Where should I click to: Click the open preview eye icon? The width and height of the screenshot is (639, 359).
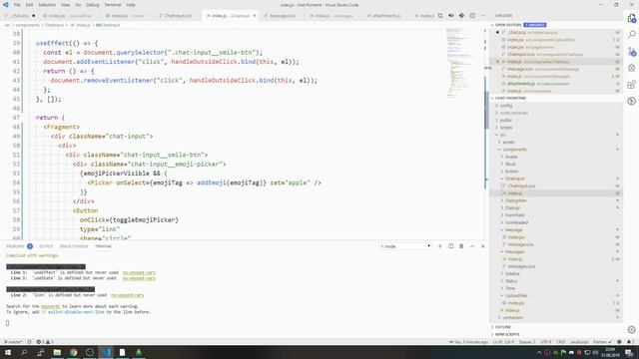(450, 16)
